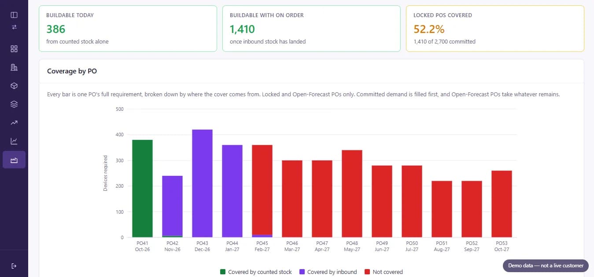Image resolution: width=594 pixels, height=277 pixels.
Task: Click the red PO53 Oct-27 bar
Action: (502, 204)
